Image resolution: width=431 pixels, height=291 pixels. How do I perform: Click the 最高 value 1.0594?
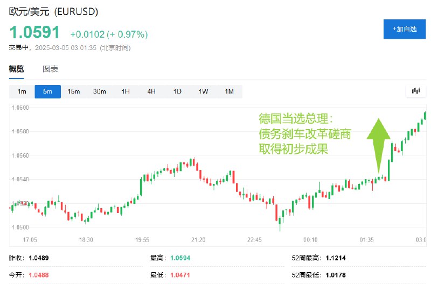tap(180, 258)
